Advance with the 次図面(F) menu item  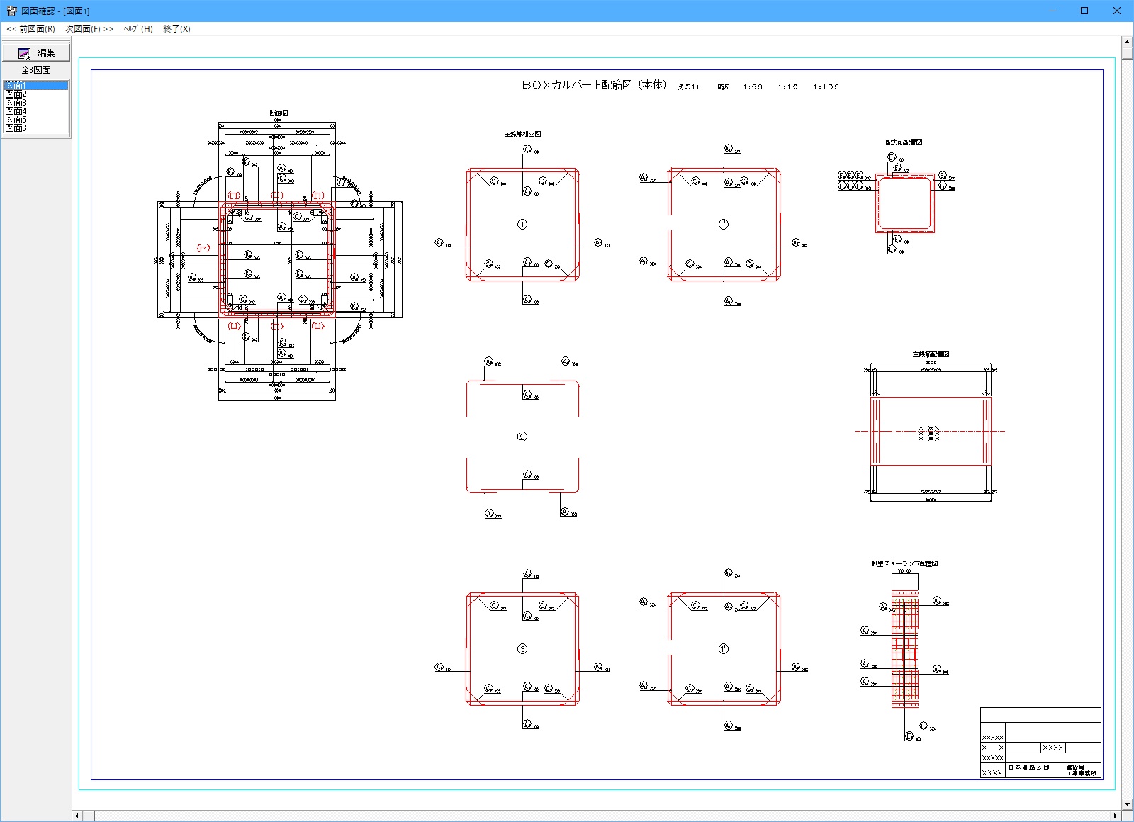[89, 29]
